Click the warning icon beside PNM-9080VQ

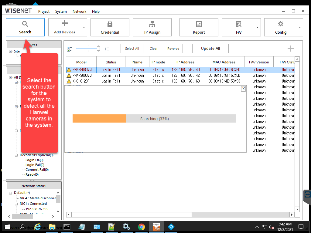point(69,69)
